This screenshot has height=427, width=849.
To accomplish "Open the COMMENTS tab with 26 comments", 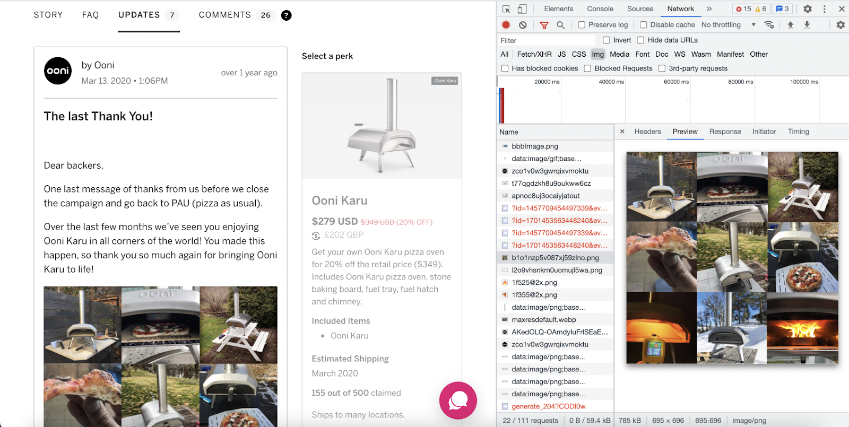I will click(x=237, y=15).
